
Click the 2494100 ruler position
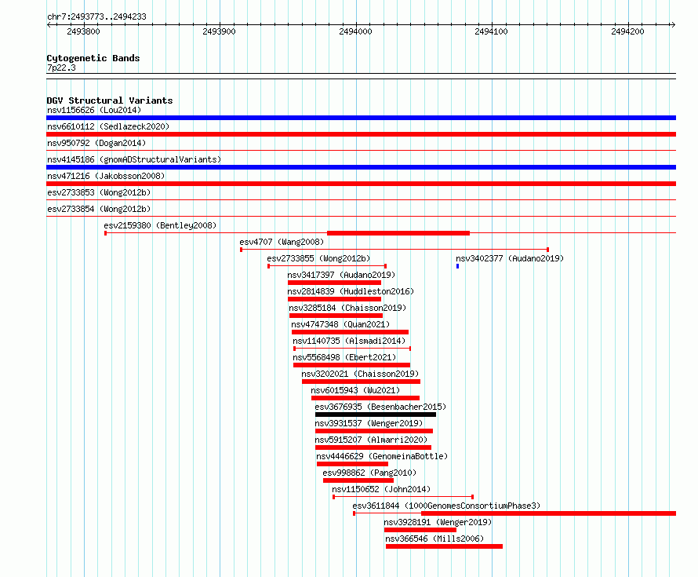[491, 31]
